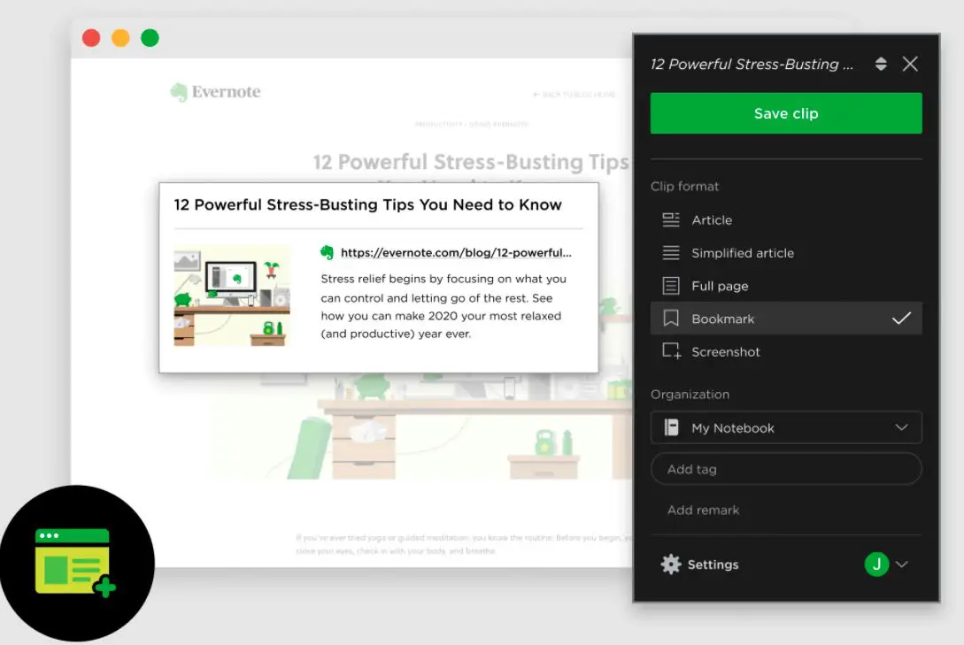Click the Clip format section label
The image size is (964, 645).
[684, 186]
